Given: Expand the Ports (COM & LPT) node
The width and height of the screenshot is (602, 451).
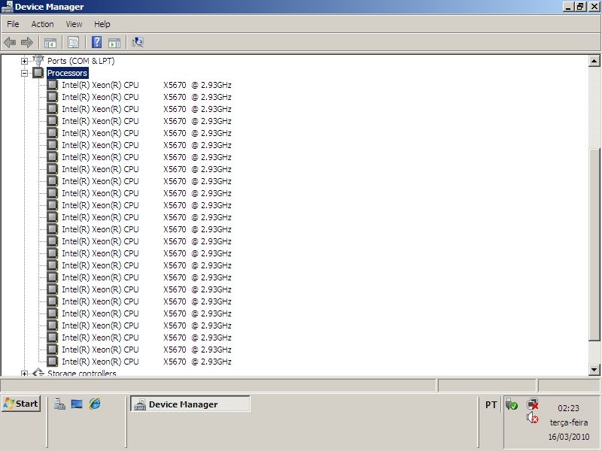Looking at the screenshot, I should coord(24,61).
